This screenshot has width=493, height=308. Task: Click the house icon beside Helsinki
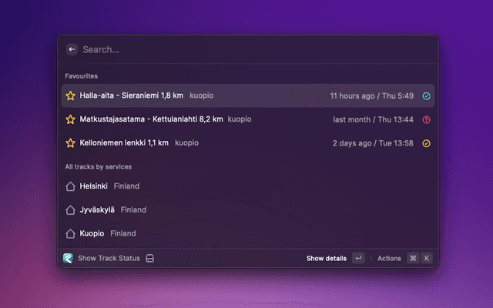tap(70, 186)
